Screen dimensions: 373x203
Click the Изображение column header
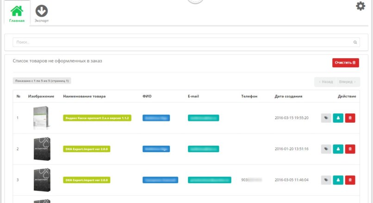[41, 96]
